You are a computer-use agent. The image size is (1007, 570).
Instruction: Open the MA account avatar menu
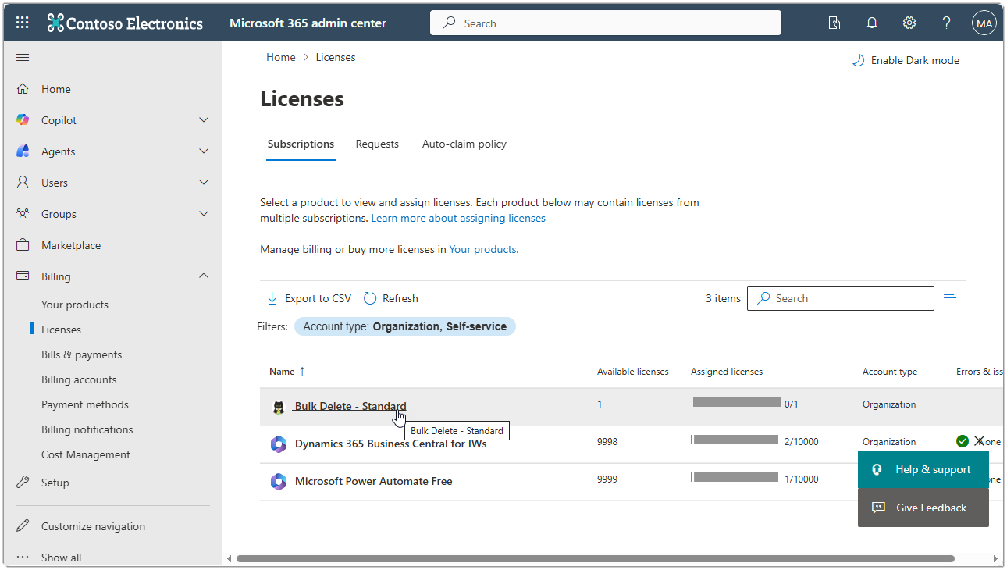click(984, 23)
